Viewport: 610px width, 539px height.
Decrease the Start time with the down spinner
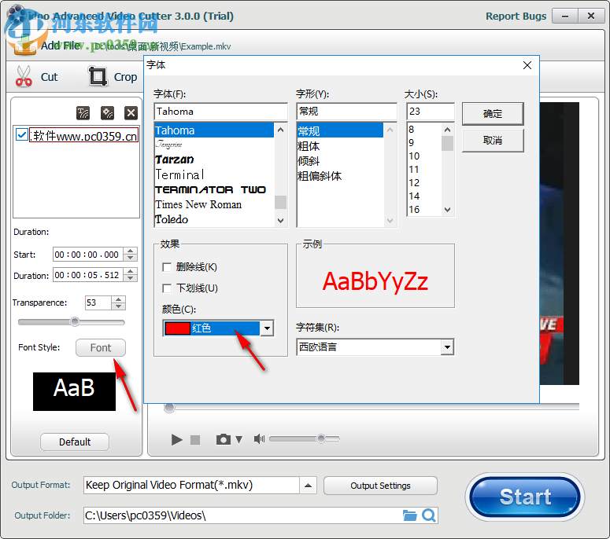tap(131, 258)
